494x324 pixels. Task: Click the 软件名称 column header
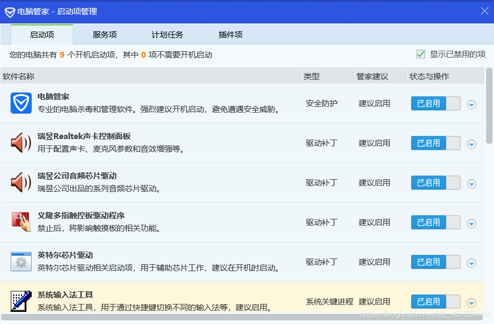(x=151, y=76)
